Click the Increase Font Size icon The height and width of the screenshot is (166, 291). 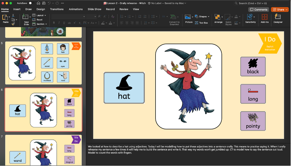pos(99,16)
